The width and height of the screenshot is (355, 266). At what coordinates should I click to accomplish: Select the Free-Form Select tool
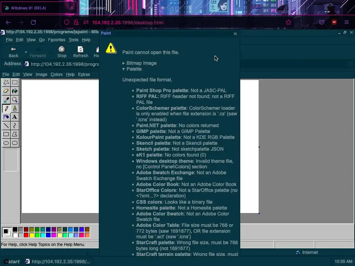click(x=6, y=82)
